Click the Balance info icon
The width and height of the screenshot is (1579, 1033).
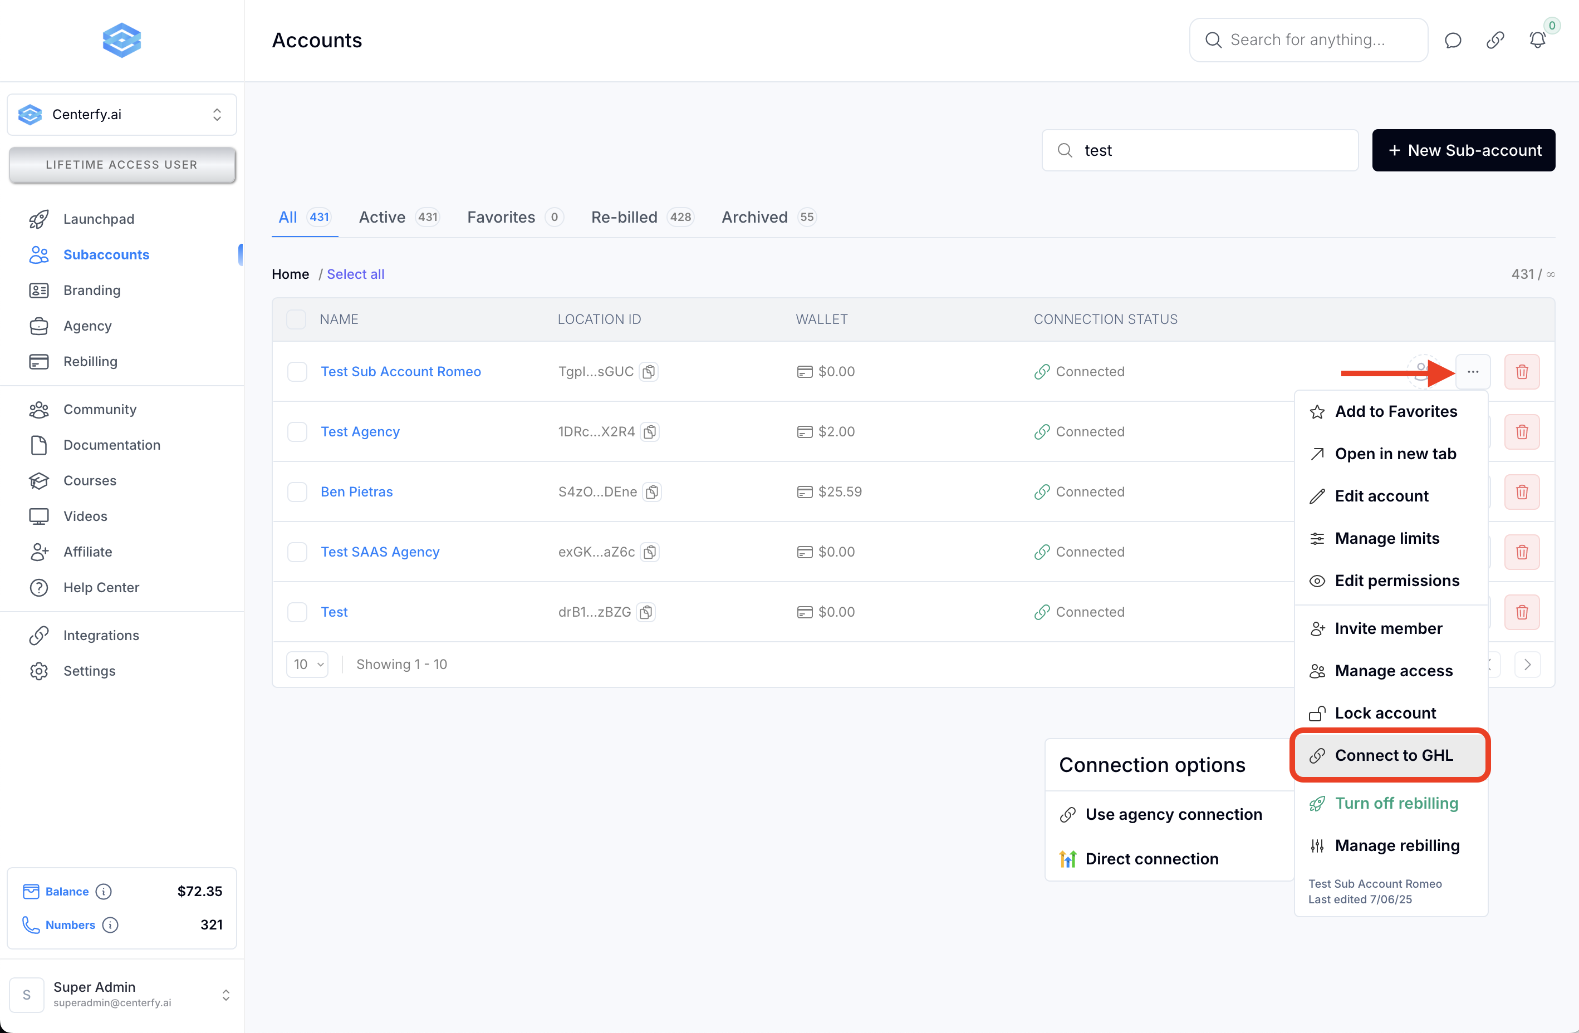104,891
